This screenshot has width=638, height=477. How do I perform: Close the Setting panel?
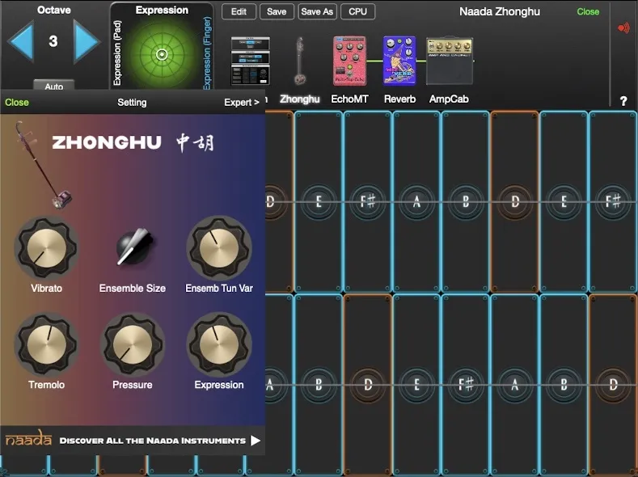tap(17, 103)
